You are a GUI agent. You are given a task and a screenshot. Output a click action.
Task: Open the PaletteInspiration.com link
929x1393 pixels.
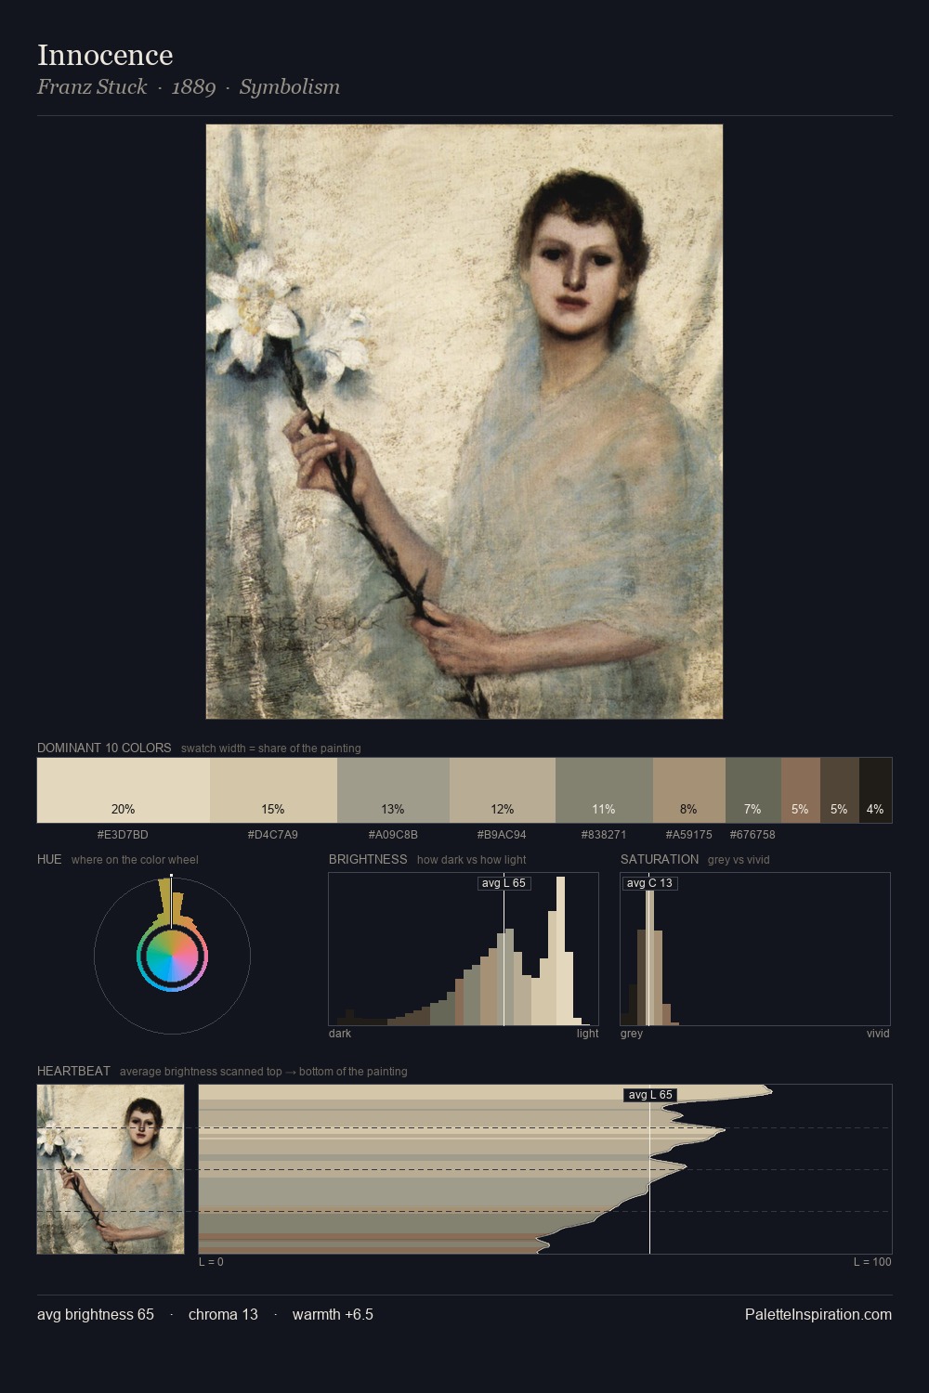click(x=818, y=1315)
